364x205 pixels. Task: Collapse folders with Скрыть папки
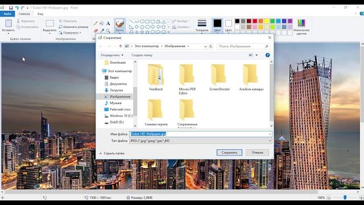click(111, 153)
